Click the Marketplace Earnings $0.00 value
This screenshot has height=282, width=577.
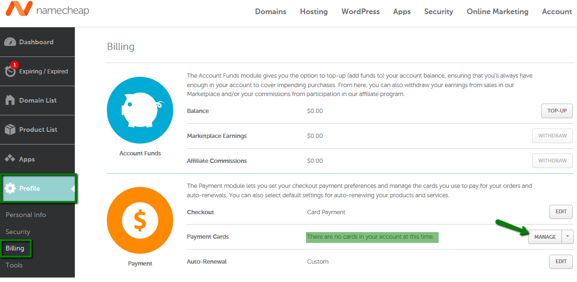pos(315,136)
